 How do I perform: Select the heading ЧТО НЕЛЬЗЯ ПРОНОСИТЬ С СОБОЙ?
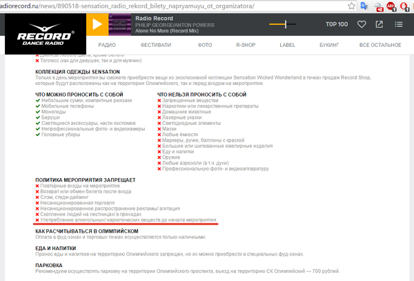201,95
